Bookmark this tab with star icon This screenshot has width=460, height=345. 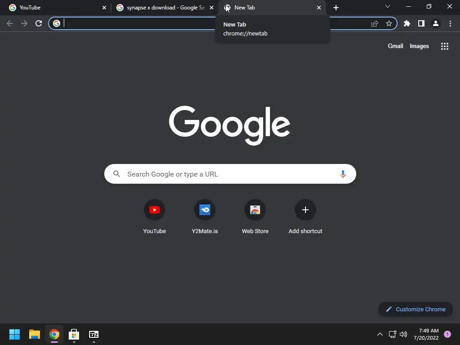389,23
